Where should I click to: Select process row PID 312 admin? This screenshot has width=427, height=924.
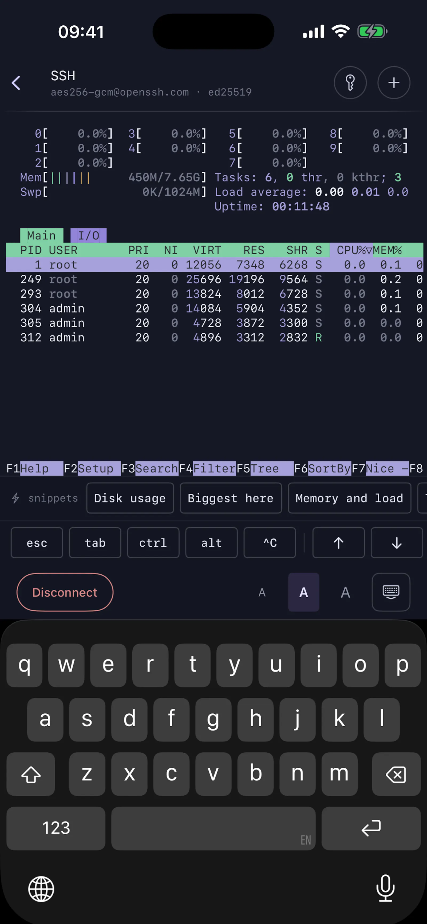click(x=214, y=338)
